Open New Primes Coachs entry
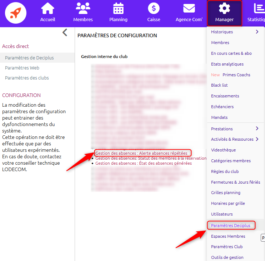Viewport: 265px width, 261px height. click(x=230, y=75)
